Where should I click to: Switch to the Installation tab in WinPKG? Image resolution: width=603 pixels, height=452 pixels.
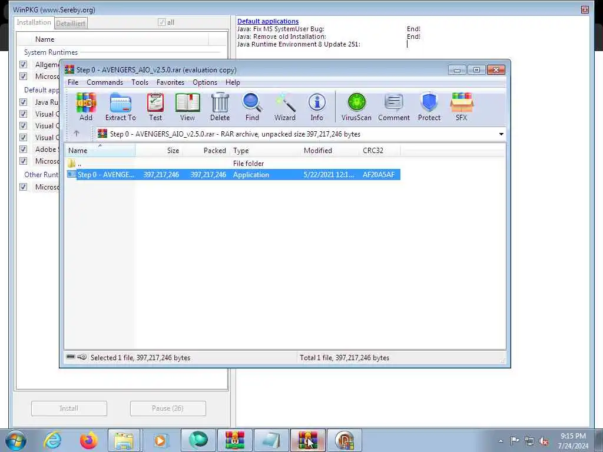tap(34, 22)
